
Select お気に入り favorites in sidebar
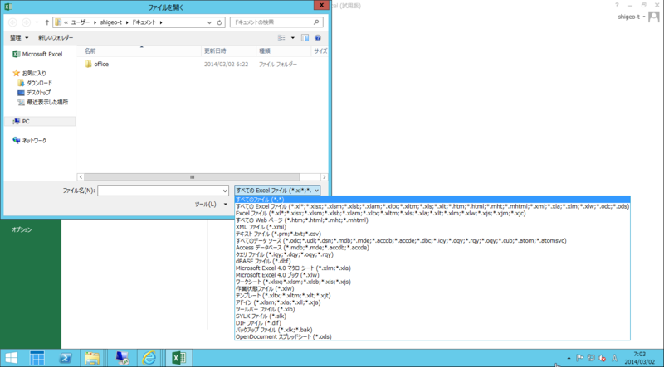pos(30,73)
